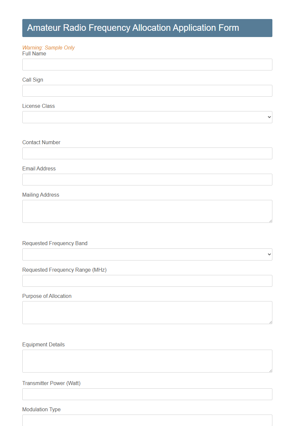
Task: Click inside the Purpose of Allocation textarea
Action: (147, 312)
